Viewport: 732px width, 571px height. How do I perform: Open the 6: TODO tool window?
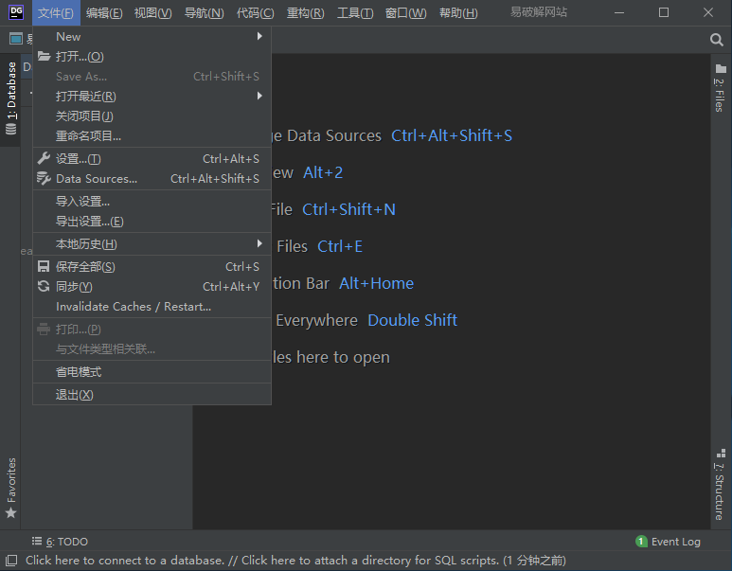point(60,542)
